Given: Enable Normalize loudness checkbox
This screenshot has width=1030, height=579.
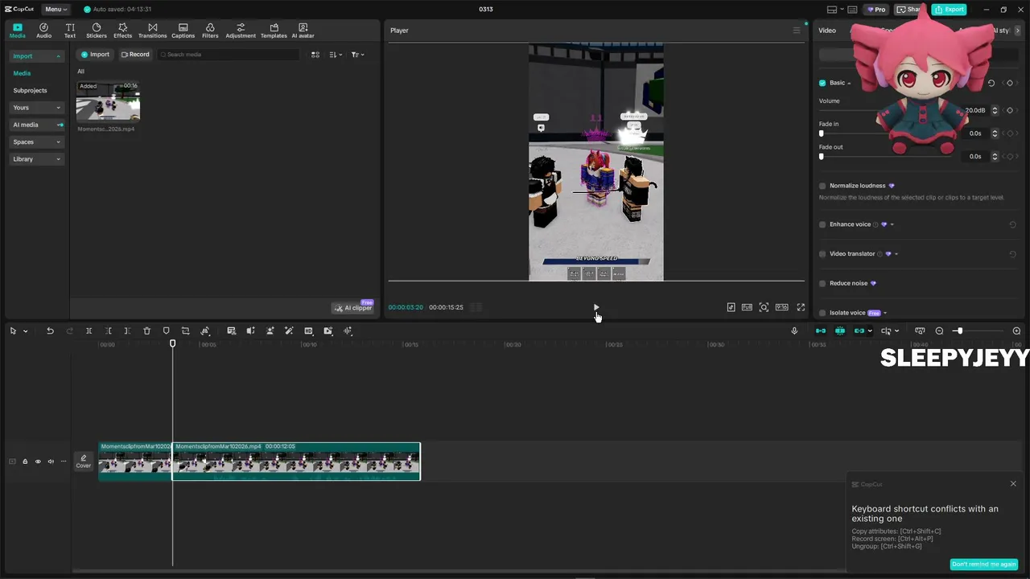Looking at the screenshot, I should click(822, 186).
